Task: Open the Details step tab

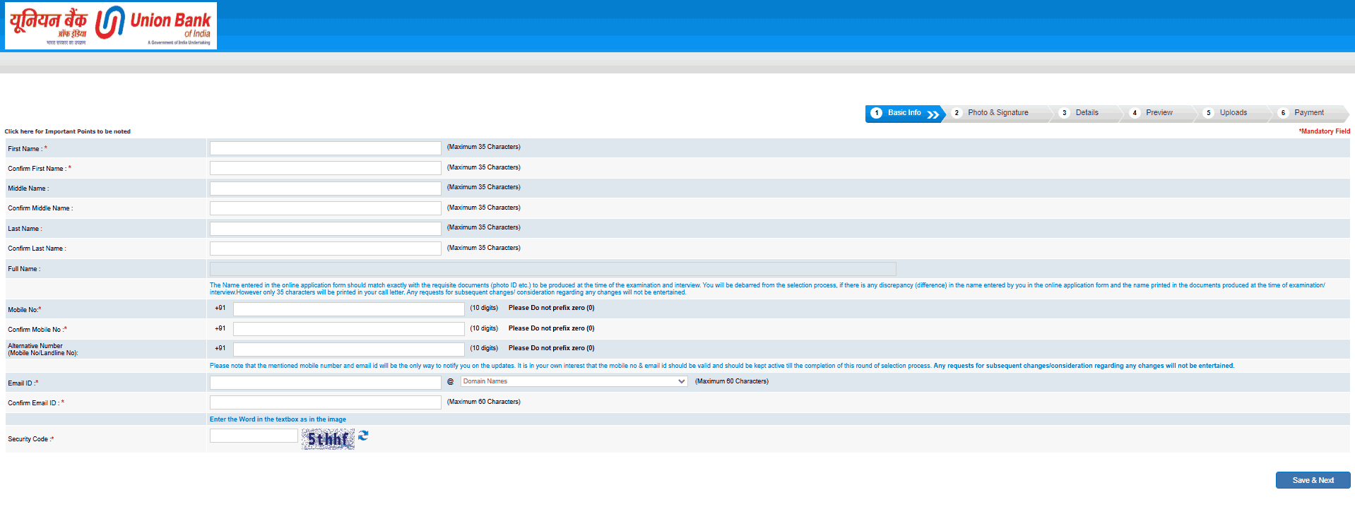Action: click(1087, 113)
